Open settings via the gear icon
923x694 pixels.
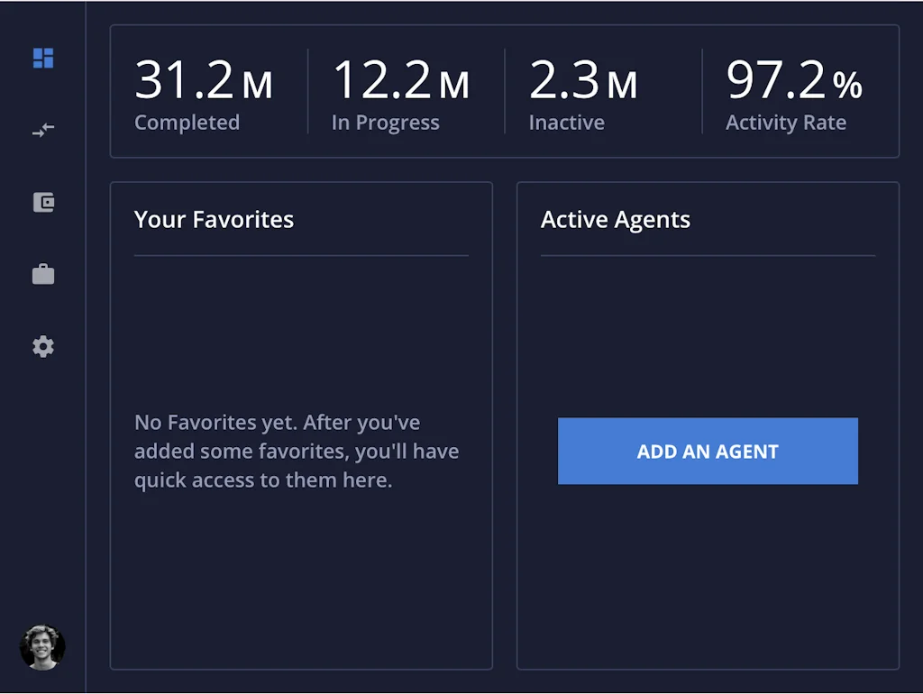coord(43,347)
